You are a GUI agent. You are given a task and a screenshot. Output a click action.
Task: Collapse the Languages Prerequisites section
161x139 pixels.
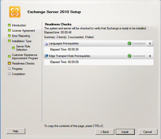150,43
